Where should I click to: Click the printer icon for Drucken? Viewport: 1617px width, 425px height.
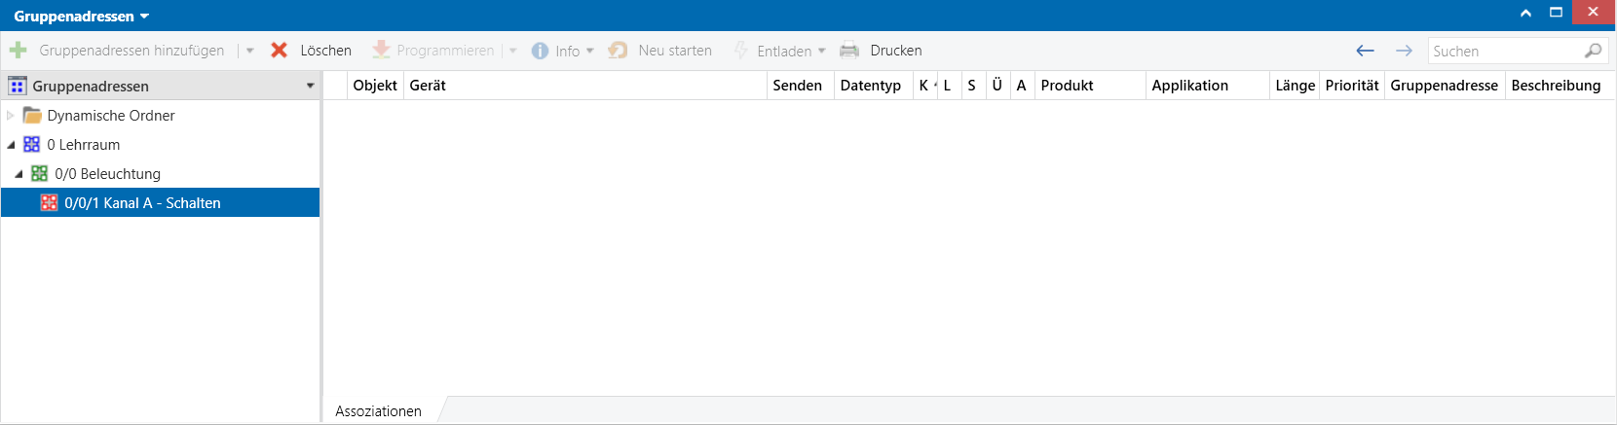pyautogui.click(x=849, y=51)
